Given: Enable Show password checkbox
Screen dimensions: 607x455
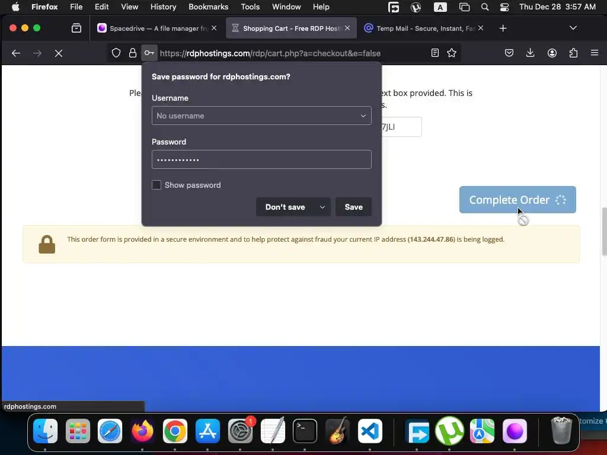Looking at the screenshot, I should (156, 185).
